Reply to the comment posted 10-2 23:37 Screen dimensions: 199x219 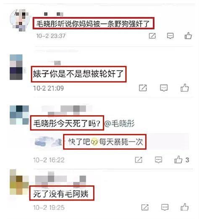coord(170,36)
